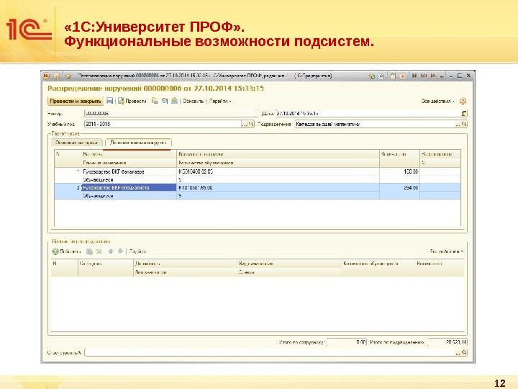Click the 'Учебный год' field with 2014 - 2015
The width and height of the screenshot is (518, 389).
coord(163,124)
